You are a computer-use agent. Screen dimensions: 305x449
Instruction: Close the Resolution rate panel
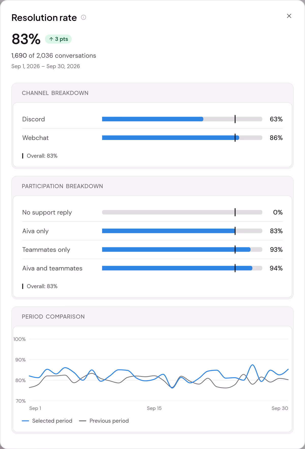pyautogui.click(x=289, y=16)
